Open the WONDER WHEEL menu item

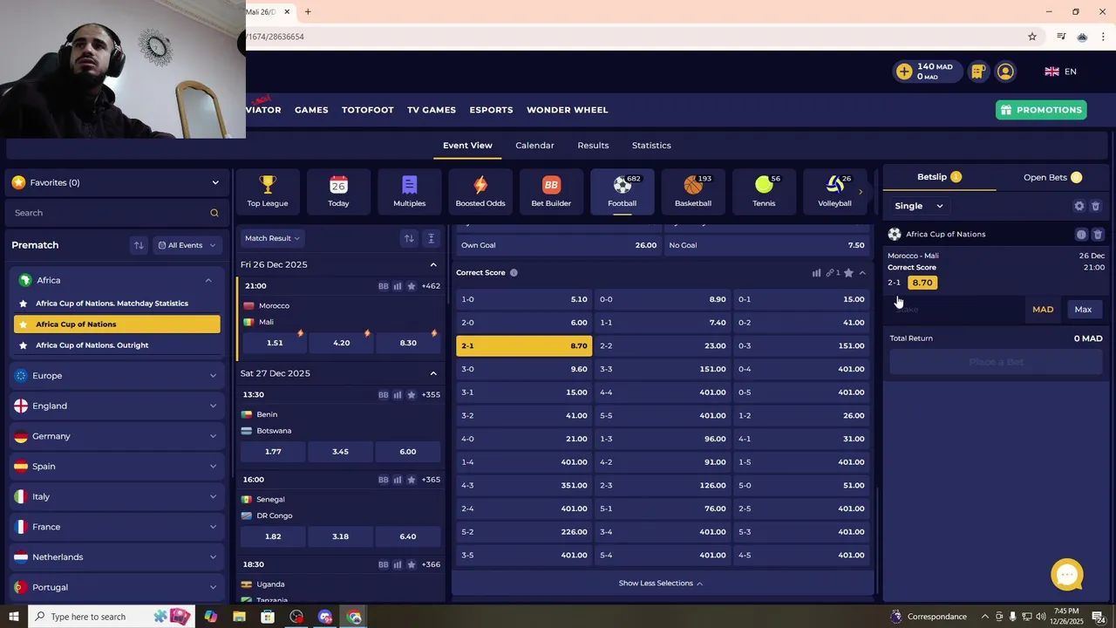[568, 110]
